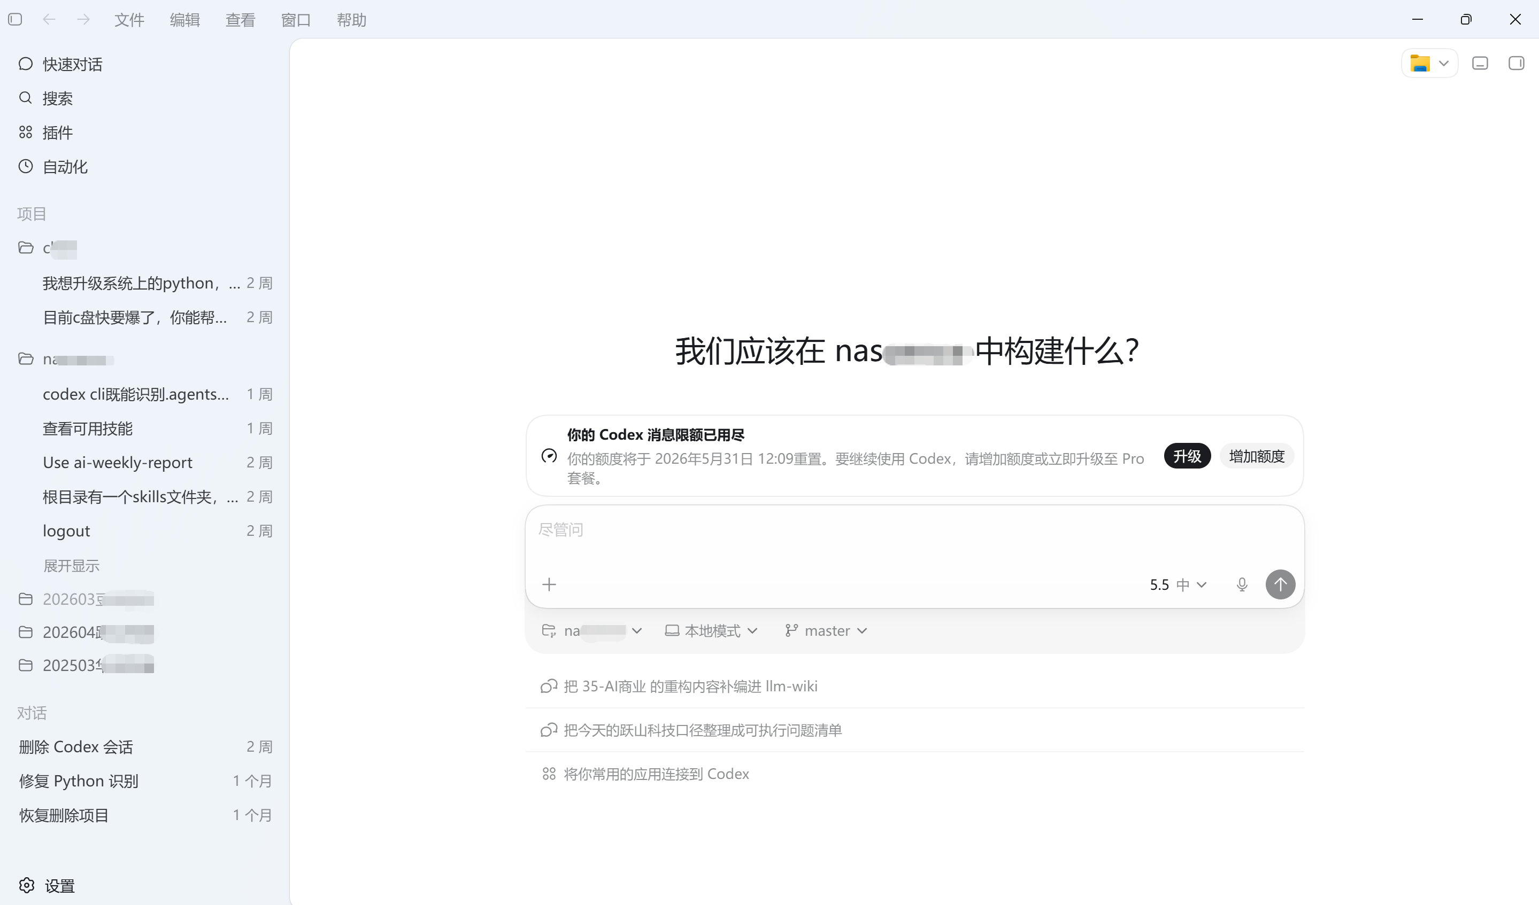Minimize the Codex window
The height and width of the screenshot is (905, 1539).
[1418, 20]
